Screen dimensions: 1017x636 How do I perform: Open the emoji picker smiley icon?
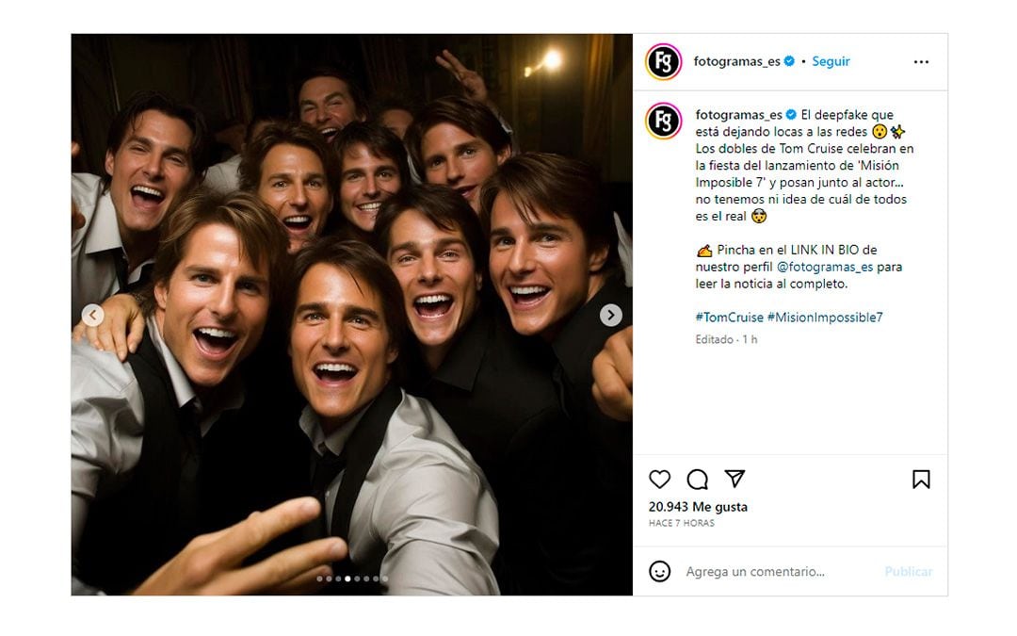pos(660,571)
